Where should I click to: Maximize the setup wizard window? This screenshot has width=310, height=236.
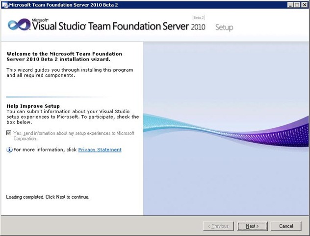(x=297, y=5)
